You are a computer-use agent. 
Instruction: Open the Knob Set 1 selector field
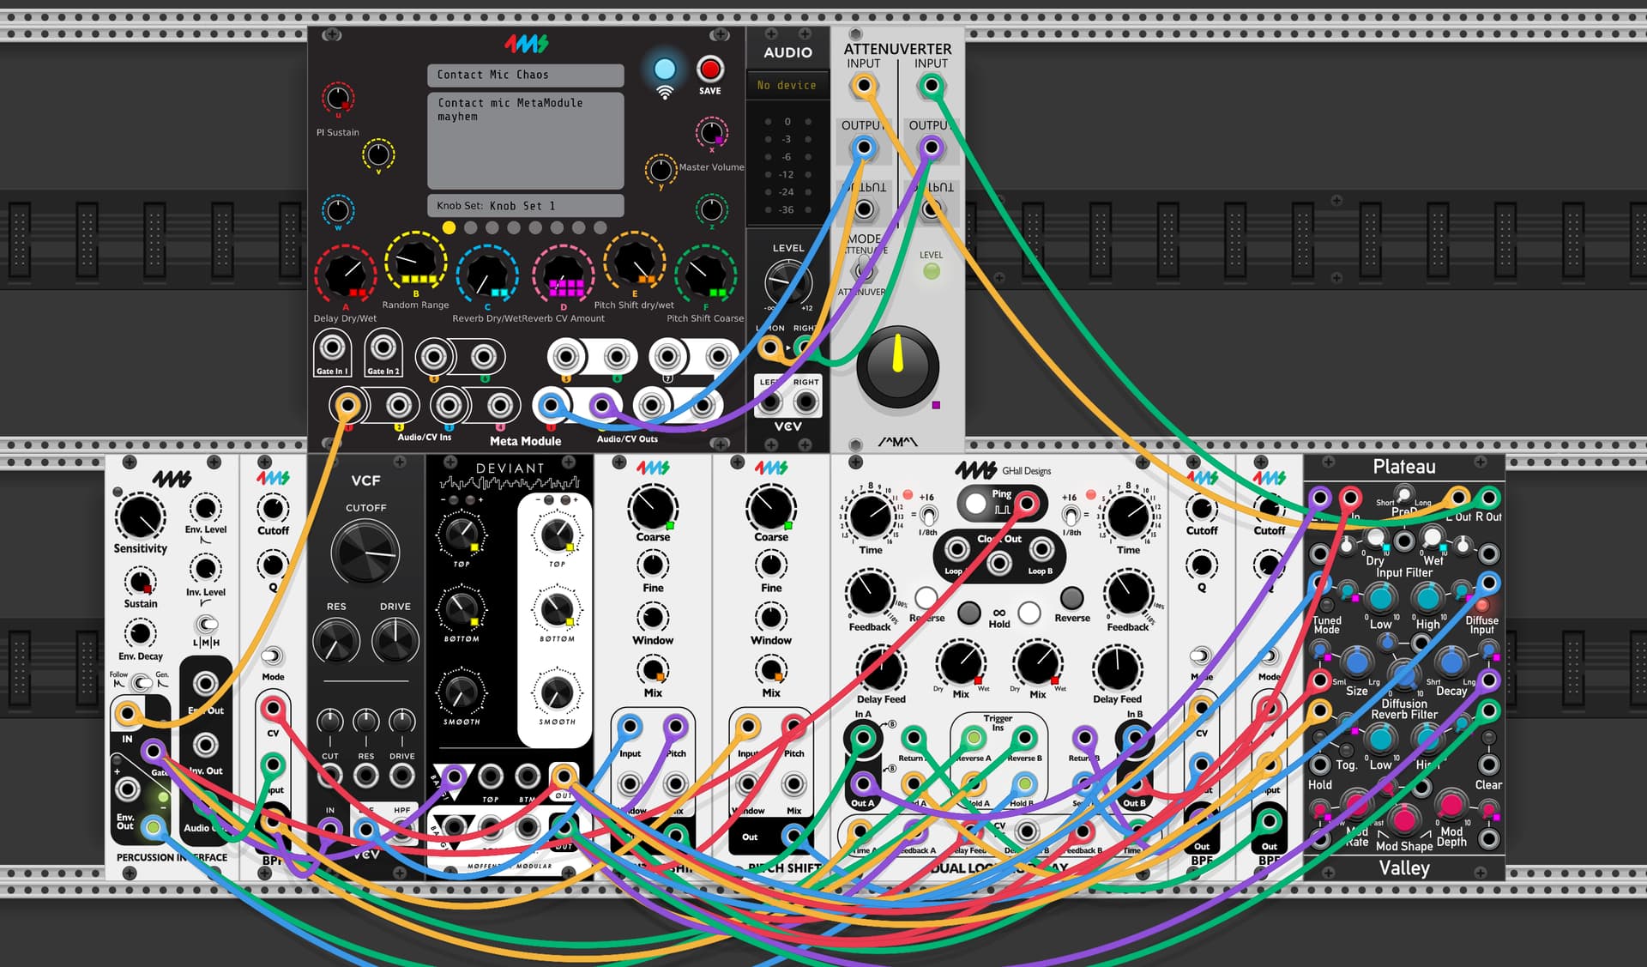(525, 206)
